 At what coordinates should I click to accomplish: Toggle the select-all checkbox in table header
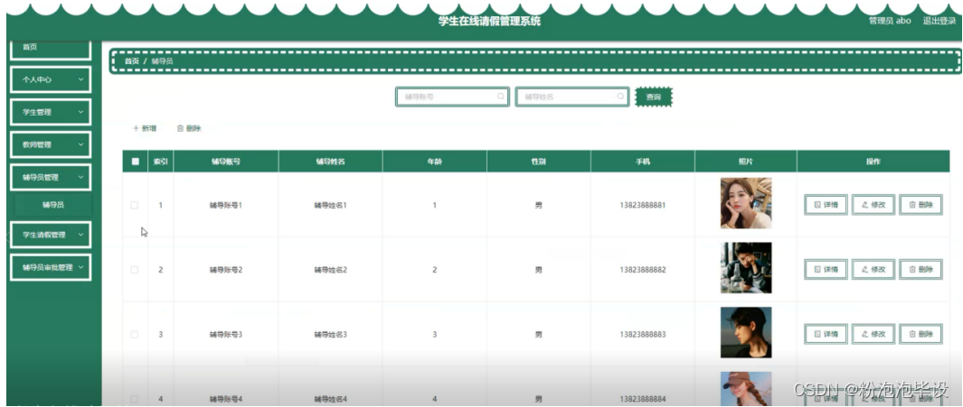click(135, 162)
